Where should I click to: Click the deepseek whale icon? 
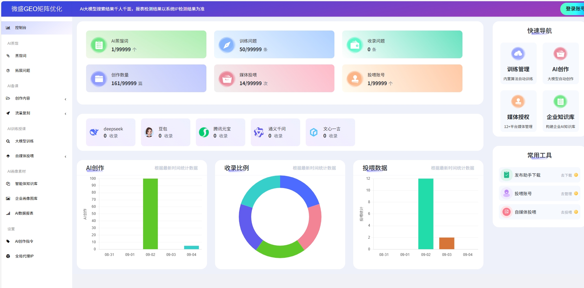pyautogui.click(x=94, y=132)
